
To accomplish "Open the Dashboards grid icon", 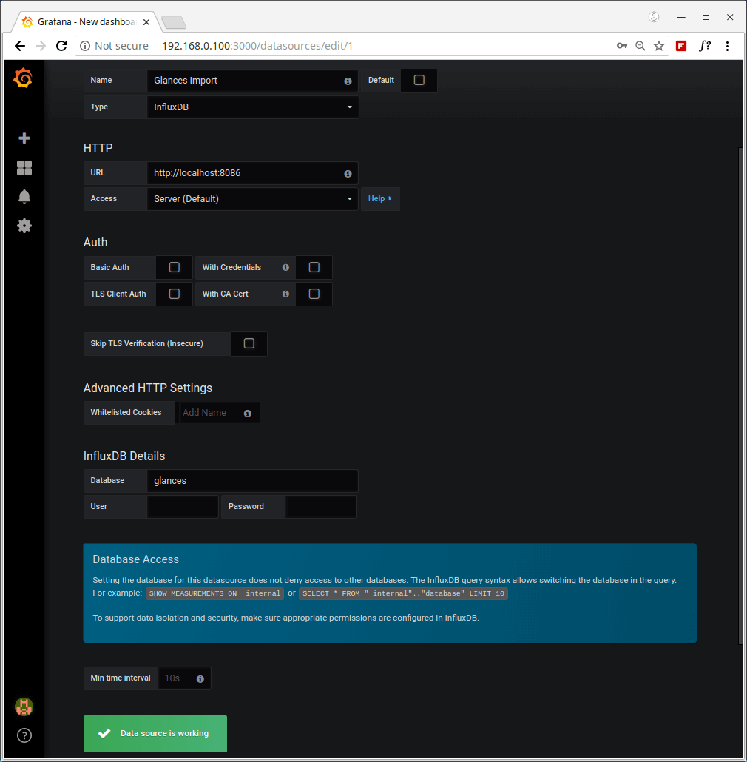I will (x=24, y=168).
